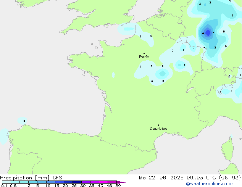Image resolution: width=242 pixels, height=187 pixels.
Task: Select the 15 mm legend color swatch
Action: (x=60, y=182)
